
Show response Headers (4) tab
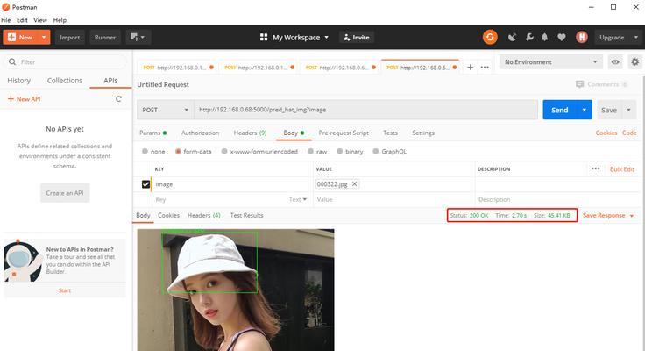[203, 215]
